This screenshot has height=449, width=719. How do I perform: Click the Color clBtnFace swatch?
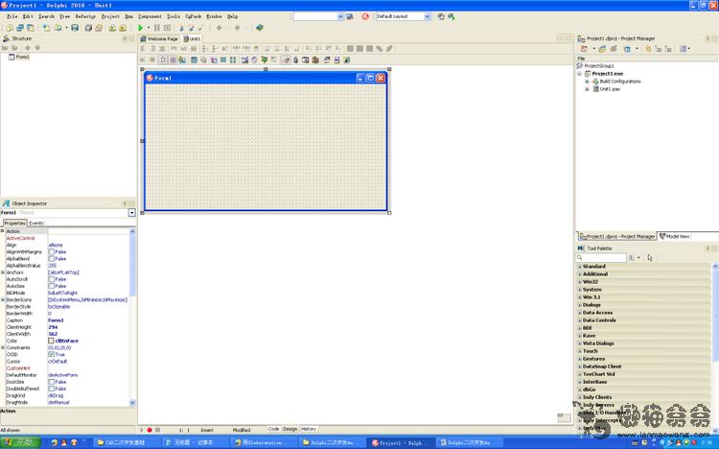click(51, 341)
